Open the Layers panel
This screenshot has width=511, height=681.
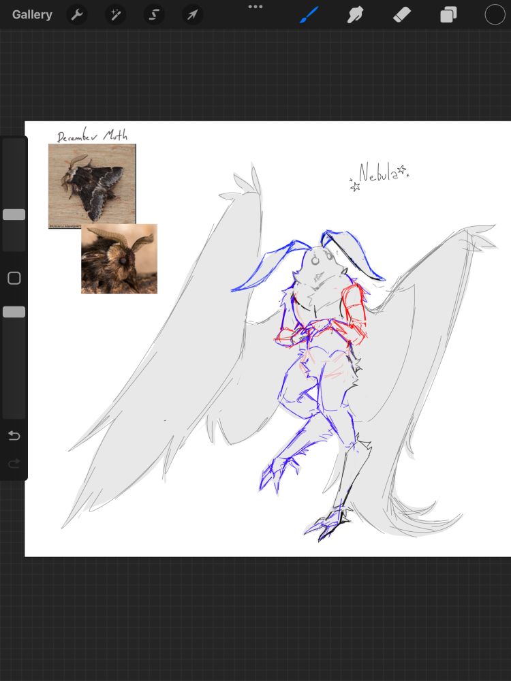pos(448,15)
